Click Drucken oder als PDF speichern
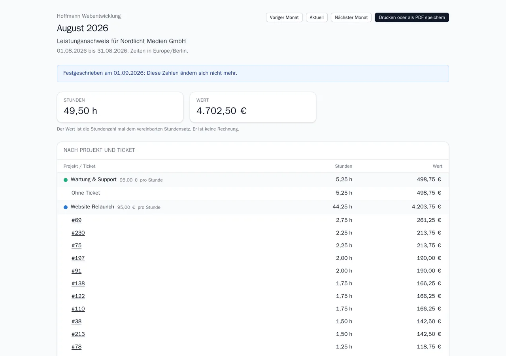The width and height of the screenshot is (506, 356). click(412, 17)
